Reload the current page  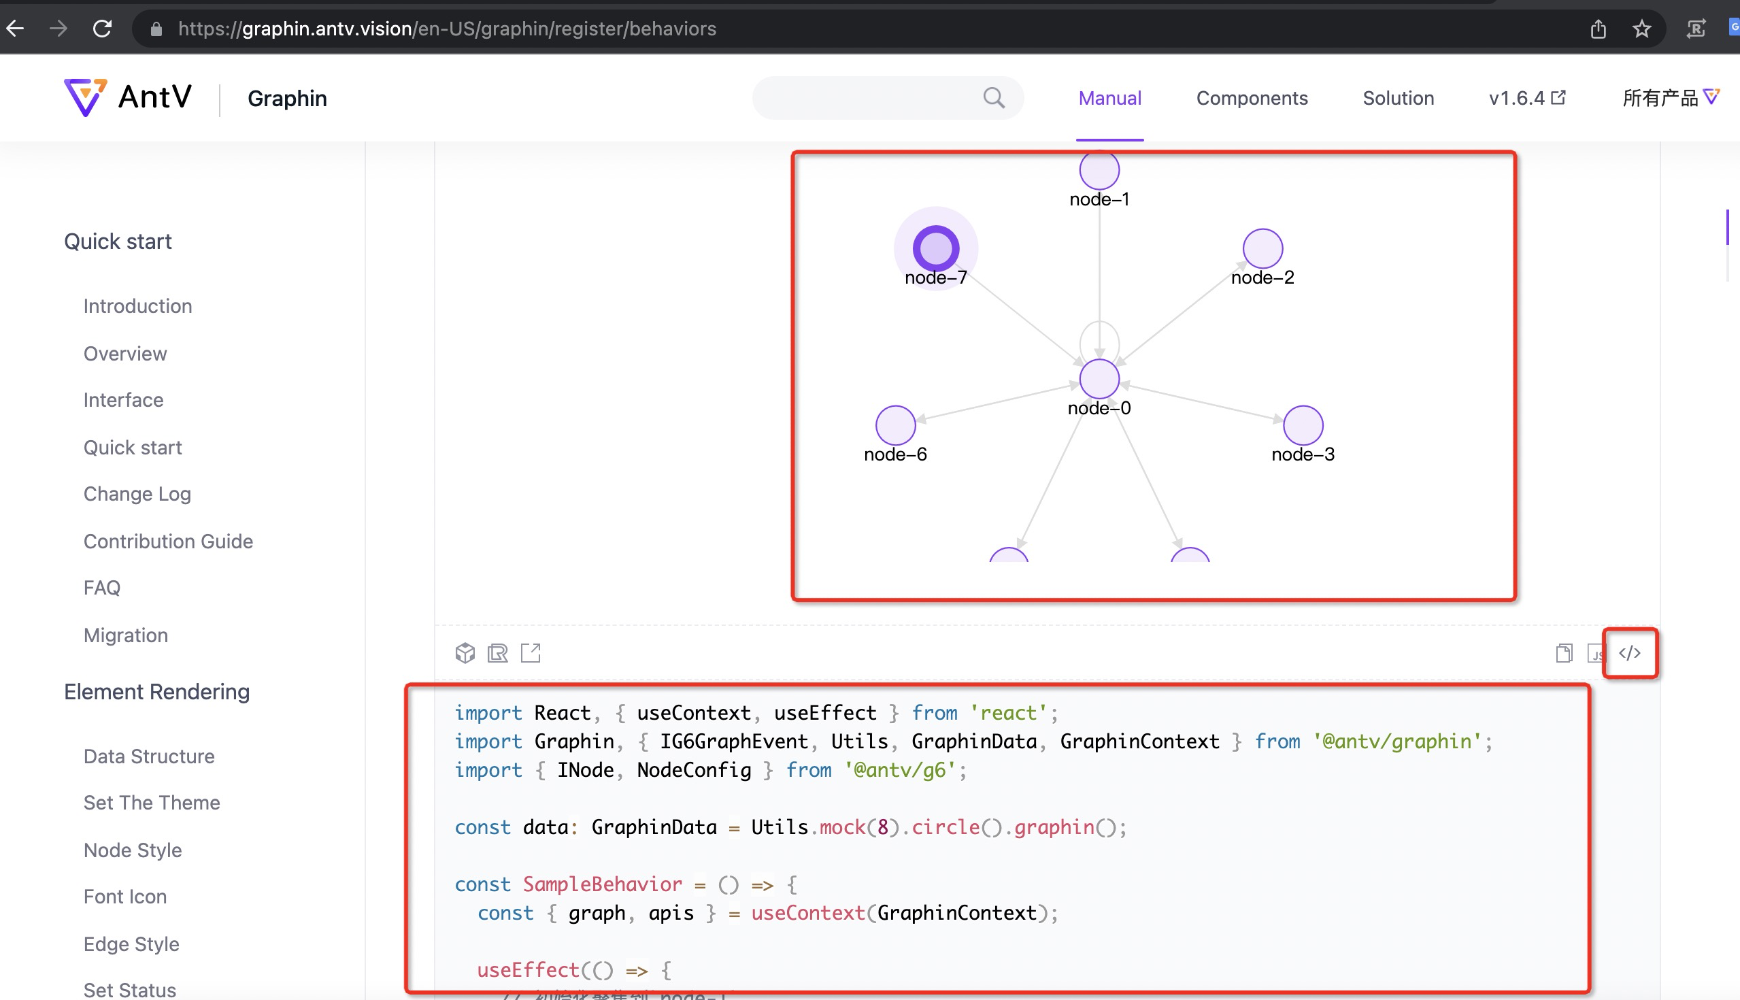tap(103, 28)
